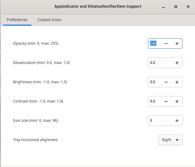Focus the Desaturation value field
This screenshot has width=195, height=167.
coord(154,63)
